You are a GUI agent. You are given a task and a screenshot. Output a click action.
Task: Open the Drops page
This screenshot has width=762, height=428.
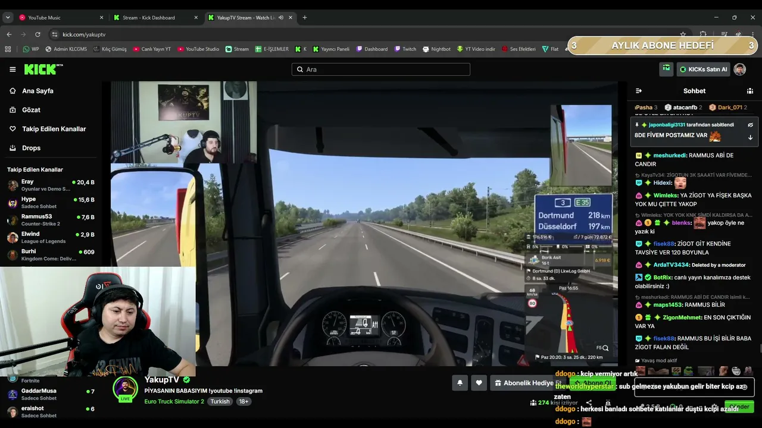coord(31,148)
